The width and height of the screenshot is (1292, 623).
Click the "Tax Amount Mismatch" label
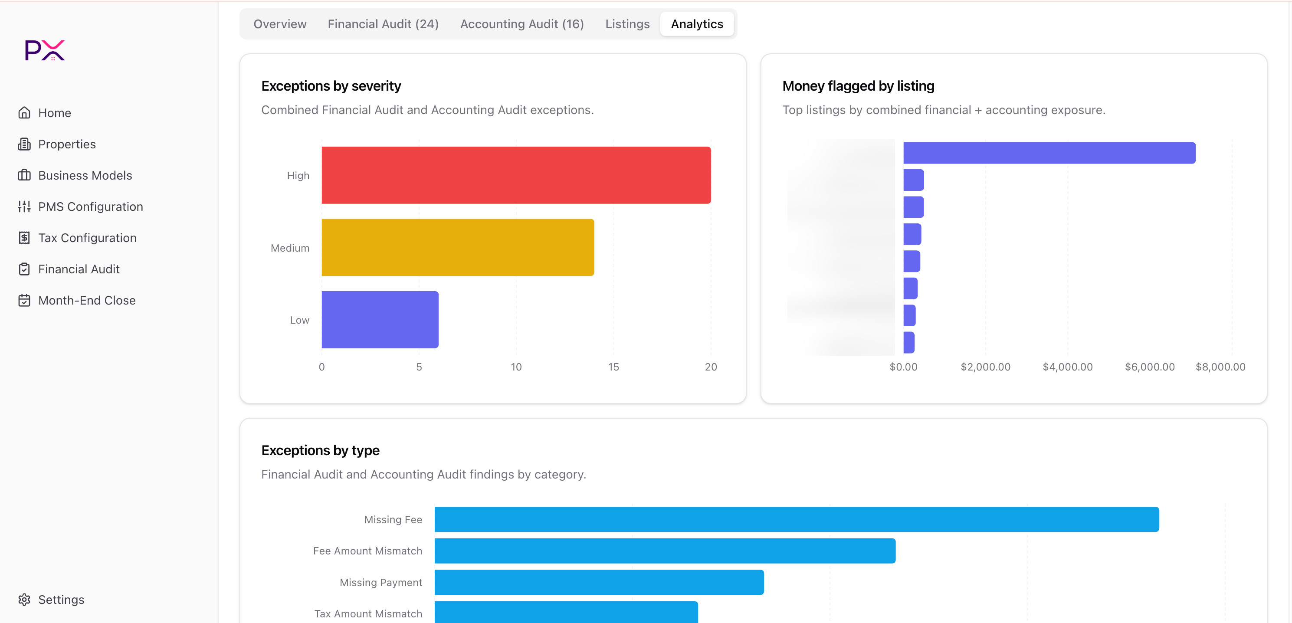click(x=368, y=613)
